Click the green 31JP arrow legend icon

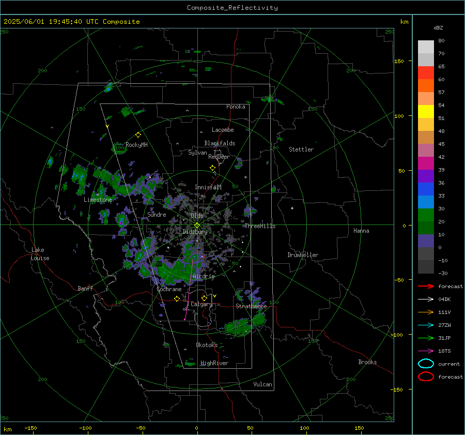point(426,338)
